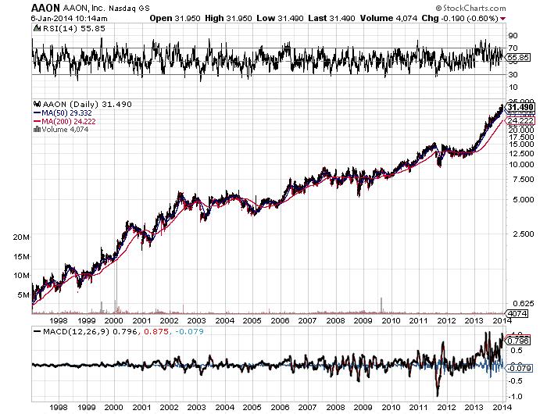
Task: Click 2012 on the price chart's year axis
Action: [x=446, y=320]
